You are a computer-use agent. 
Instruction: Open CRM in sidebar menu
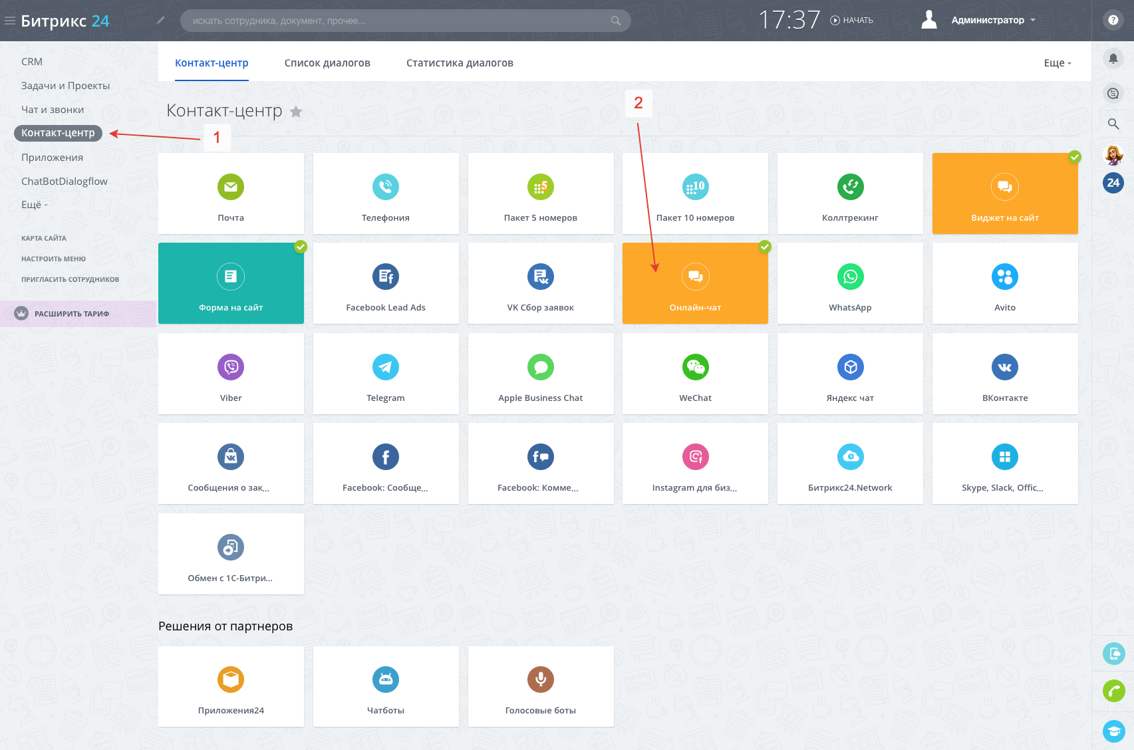click(32, 62)
